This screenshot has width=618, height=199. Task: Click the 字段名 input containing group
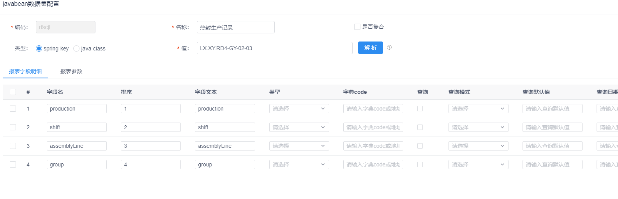click(77, 164)
